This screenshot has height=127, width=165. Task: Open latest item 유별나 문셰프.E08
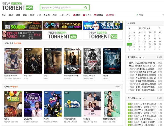pyautogui.click(x=143, y=81)
